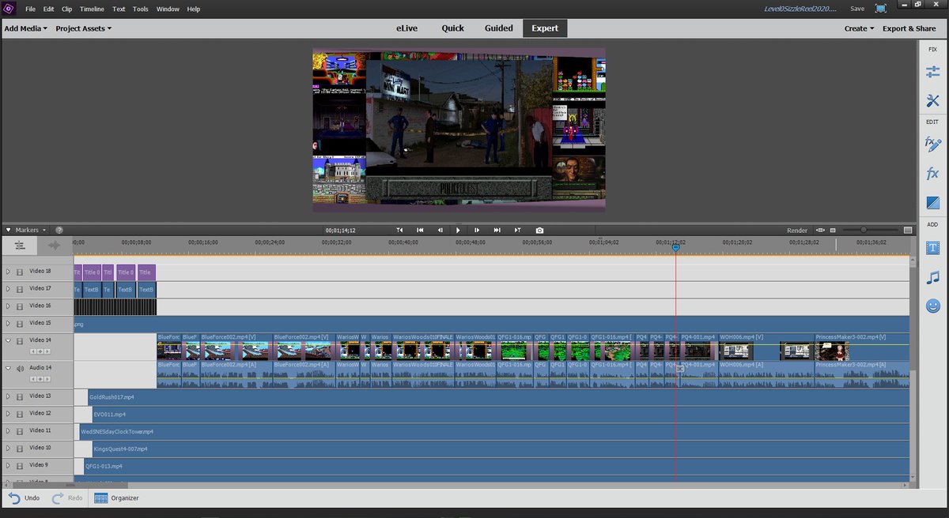949x518 pixels.
Task: Mute the Audio 14 track speaker
Action: (x=20, y=369)
